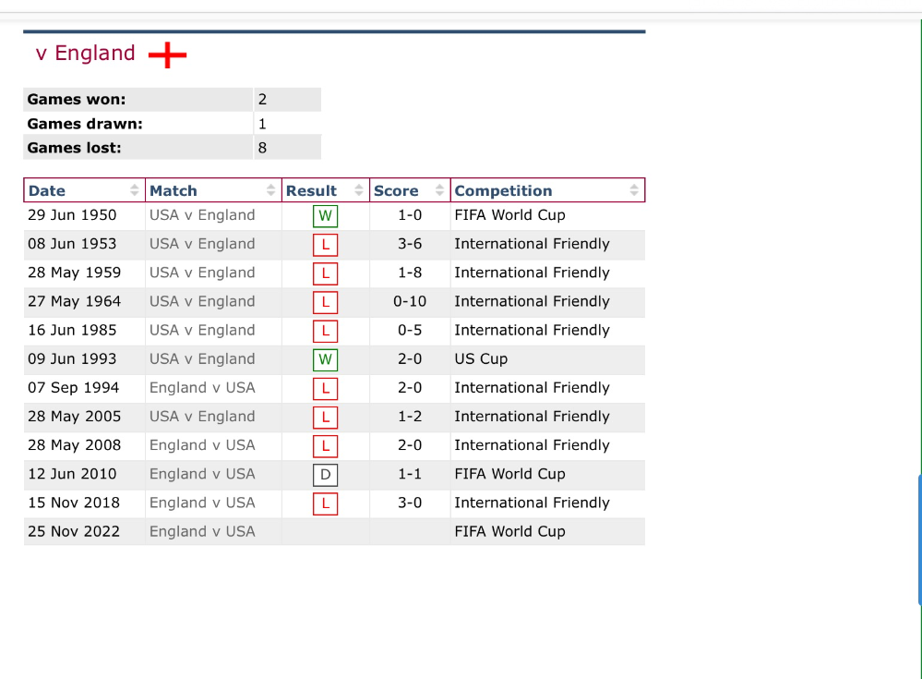This screenshot has width=922, height=679.
Task: Click the England flag icon
Action: pos(168,55)
